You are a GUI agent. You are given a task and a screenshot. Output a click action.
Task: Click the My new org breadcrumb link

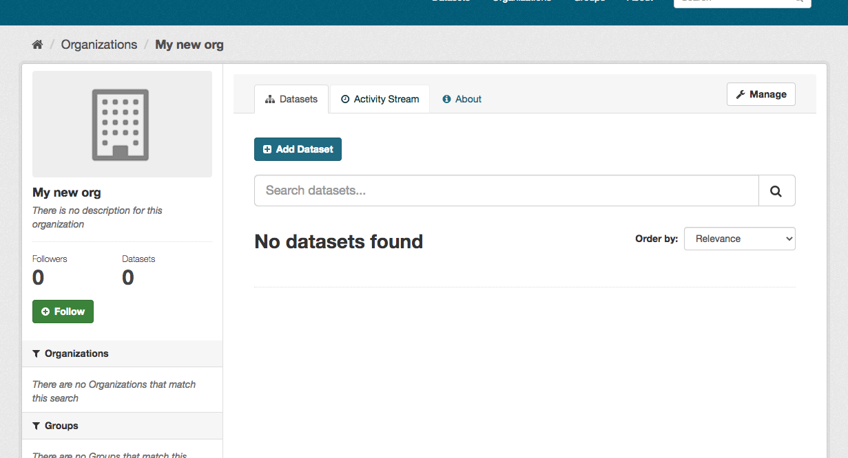(189, 44)
